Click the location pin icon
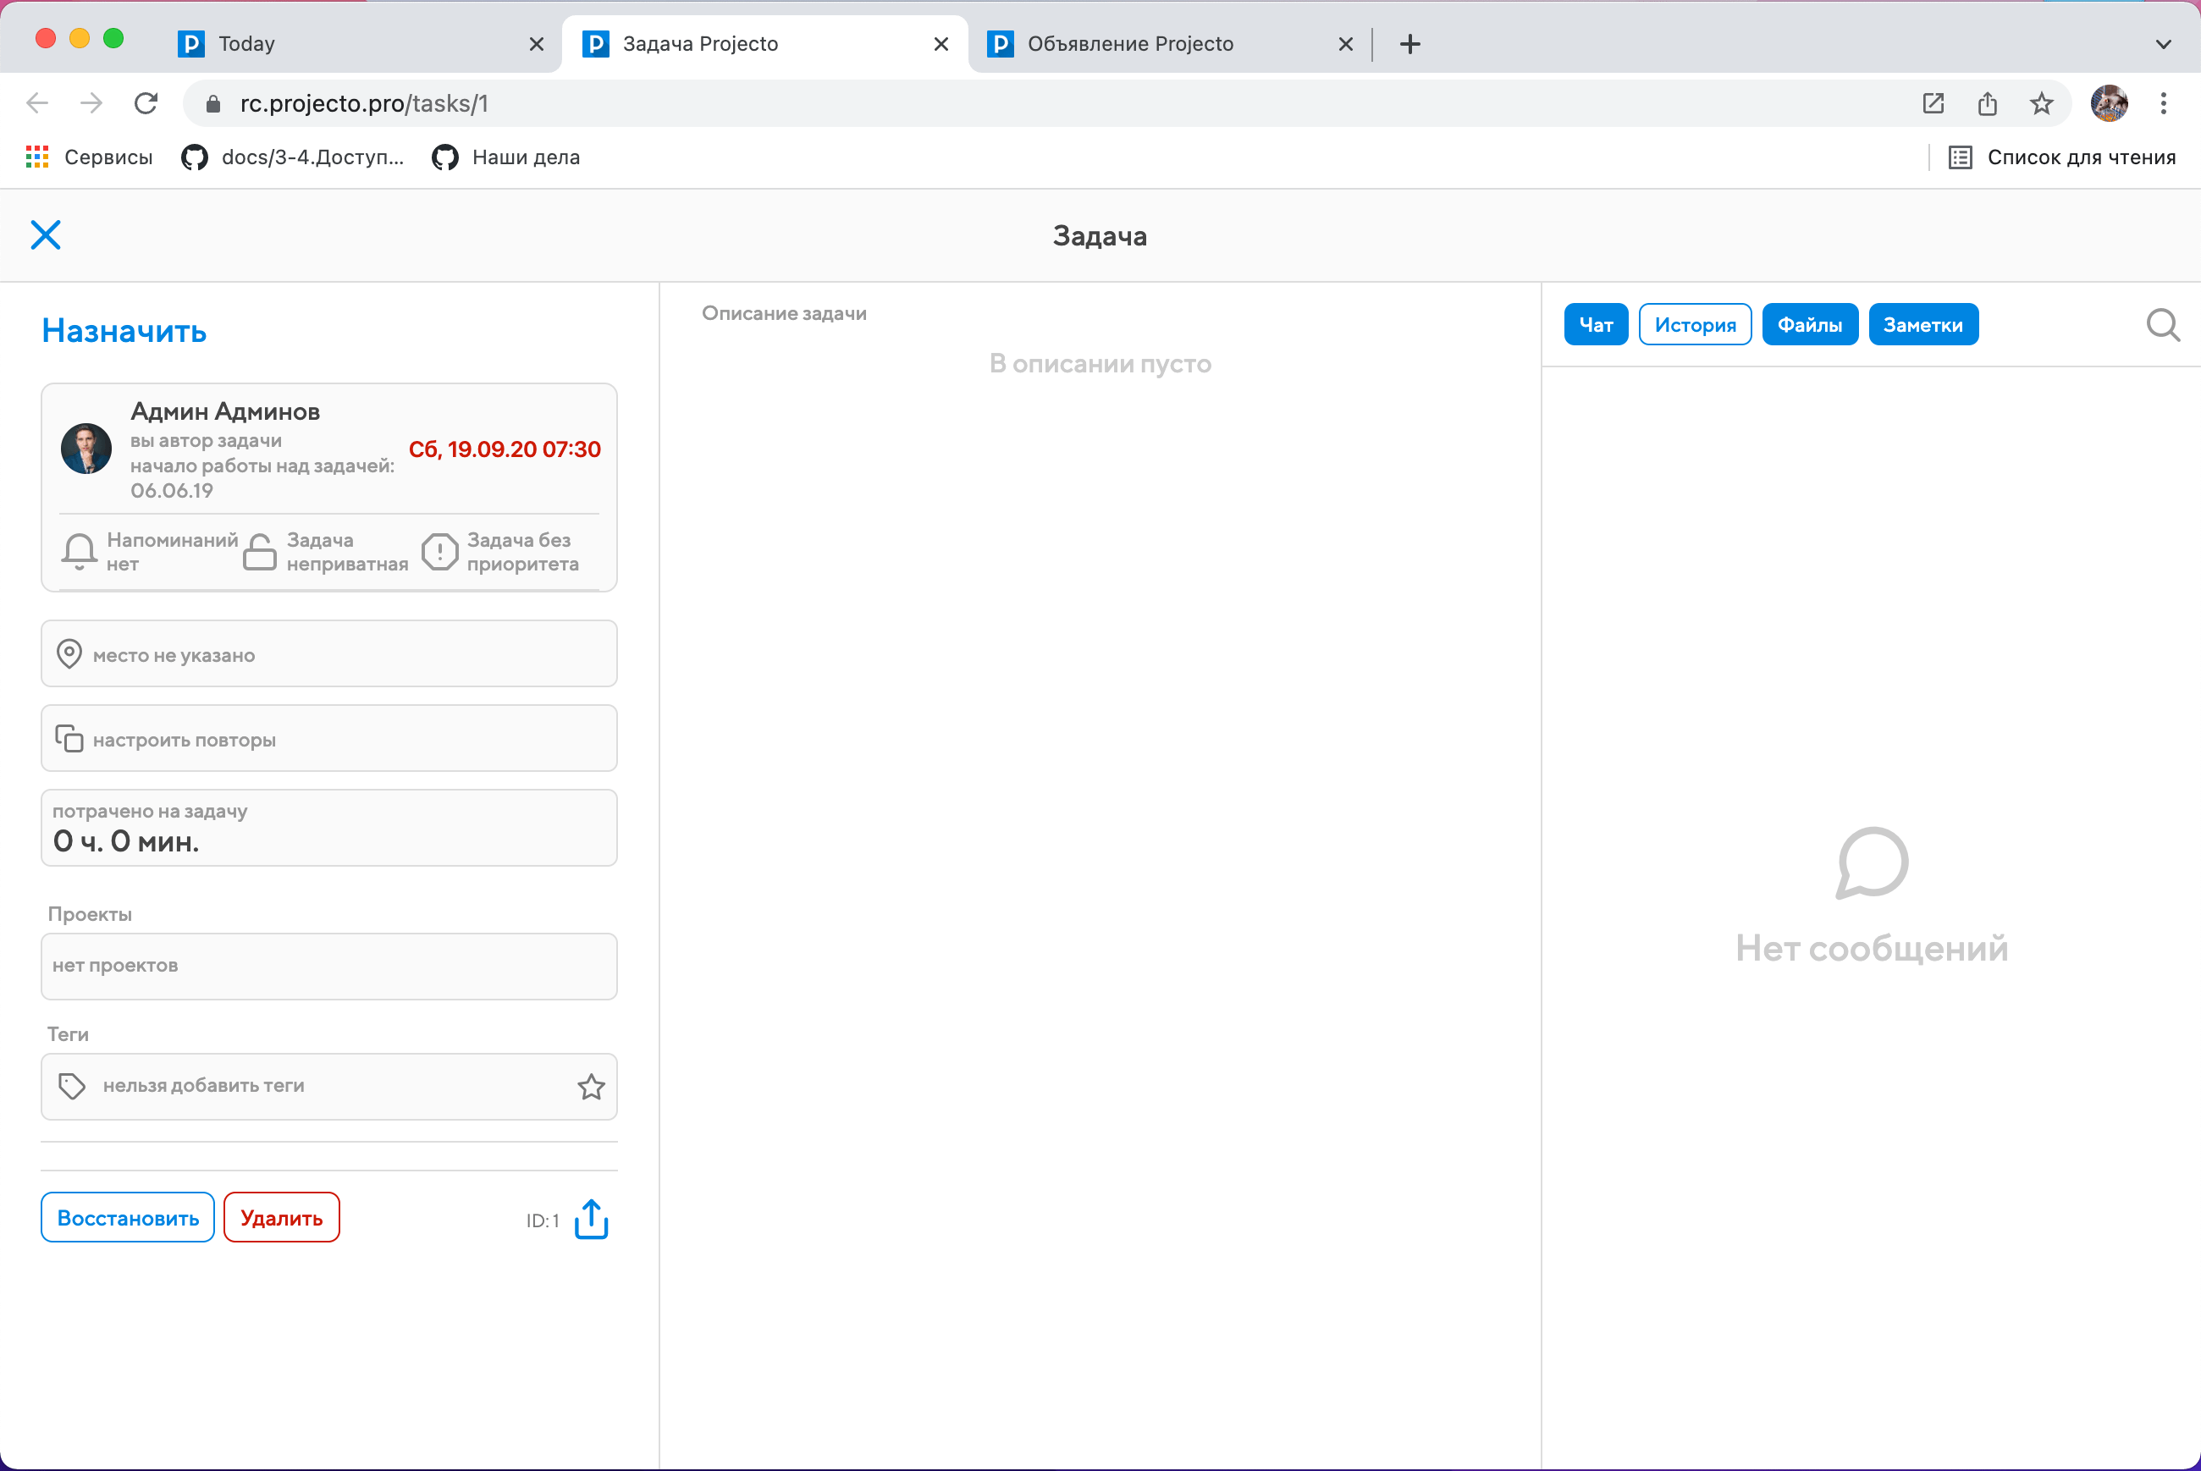 [69, 654]
